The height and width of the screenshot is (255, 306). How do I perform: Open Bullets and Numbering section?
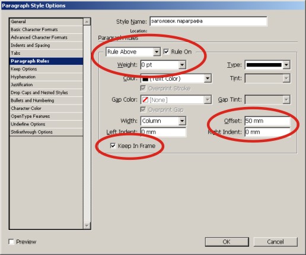click(46, 100)
